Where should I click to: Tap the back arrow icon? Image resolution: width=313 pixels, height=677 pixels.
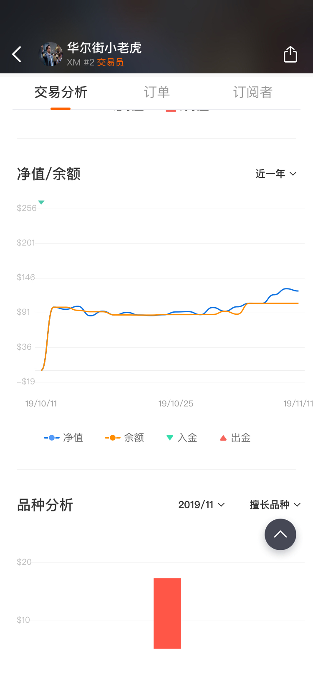[x=17, y=54]
